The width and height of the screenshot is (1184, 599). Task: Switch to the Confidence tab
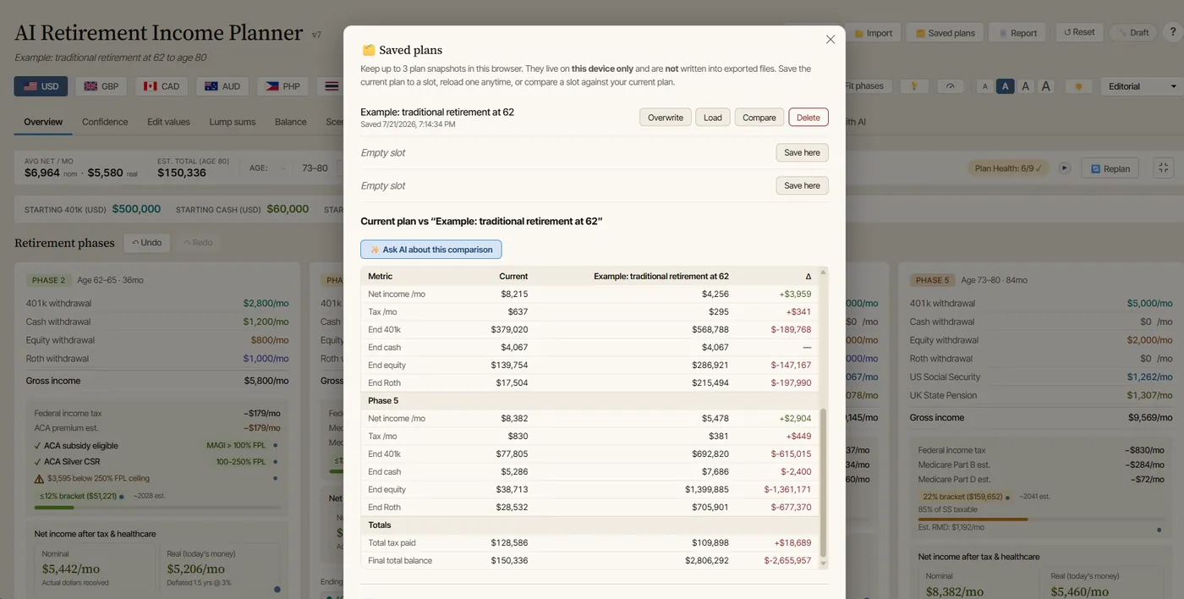click(105, 122)
